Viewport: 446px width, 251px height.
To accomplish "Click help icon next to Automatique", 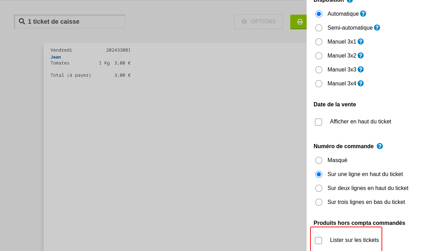I will [x=363, y=14].
